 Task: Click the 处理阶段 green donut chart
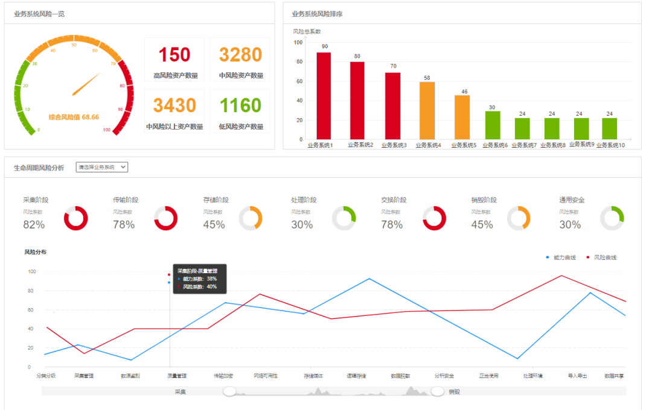344,218
